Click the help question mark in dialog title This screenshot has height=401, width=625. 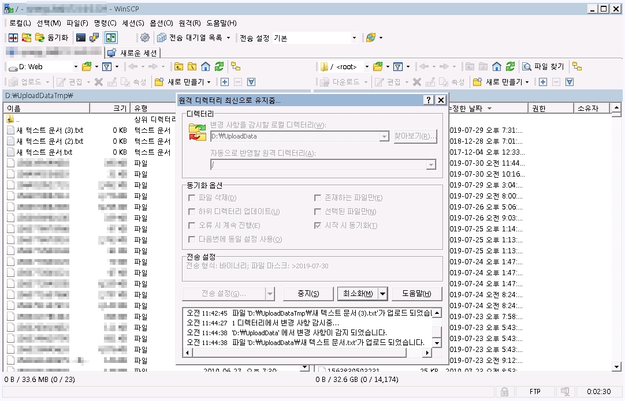pyautogui.click(x=428, y=100)
